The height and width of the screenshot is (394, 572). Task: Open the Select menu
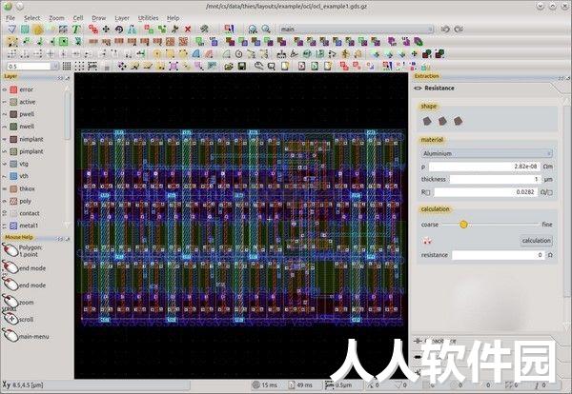pyautogui.click(x=31, y=18)
